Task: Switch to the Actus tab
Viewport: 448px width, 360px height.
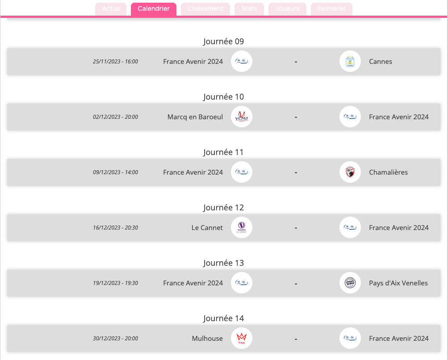Action: pos(111,9)
